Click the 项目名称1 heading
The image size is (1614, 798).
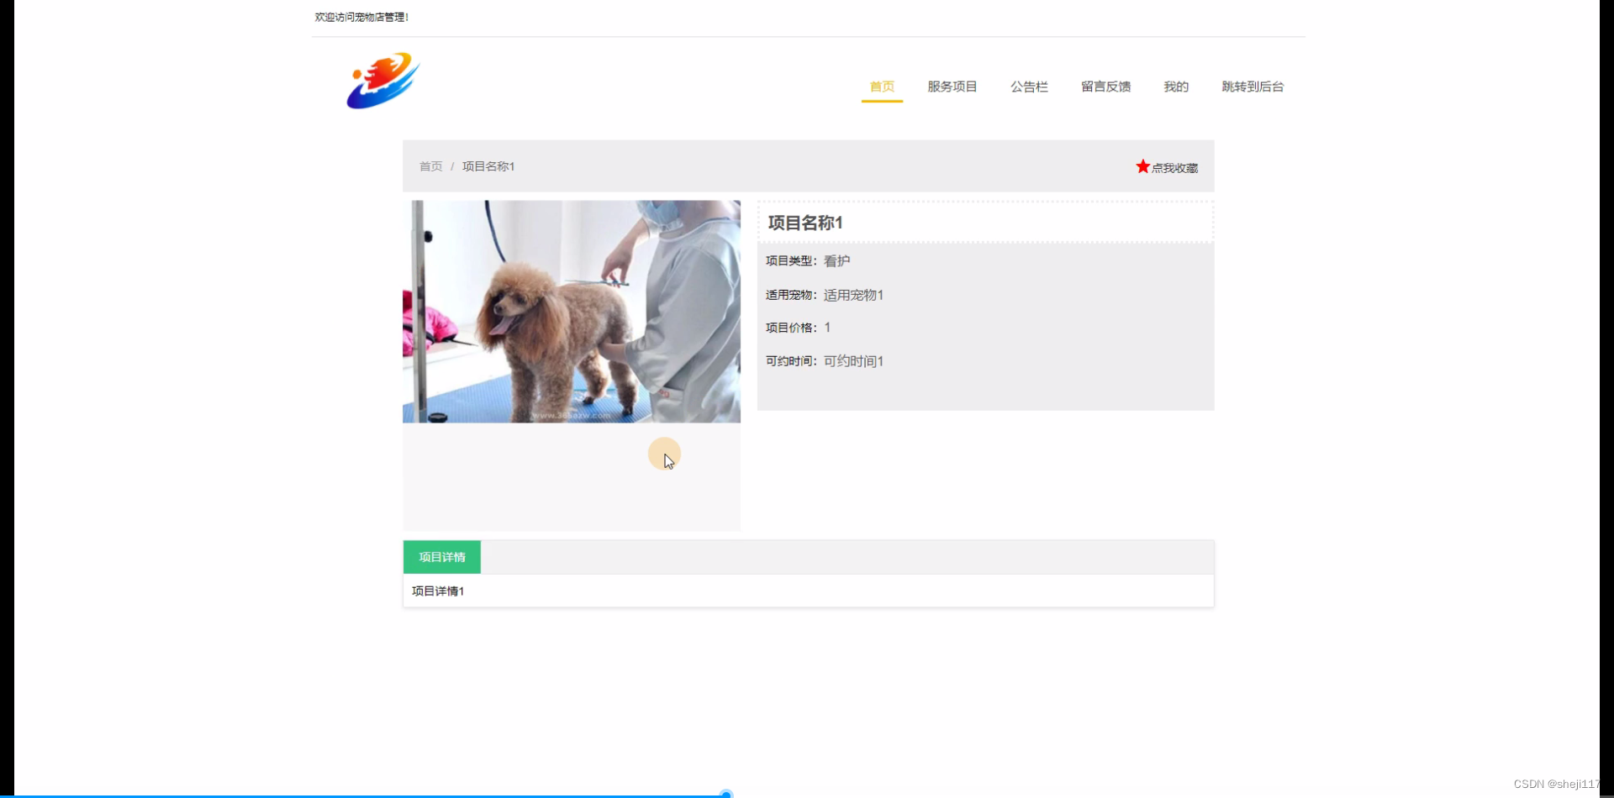click(804, 223)
